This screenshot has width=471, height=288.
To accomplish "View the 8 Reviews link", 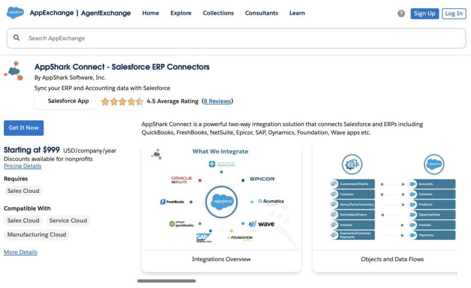I will [217, 101].
